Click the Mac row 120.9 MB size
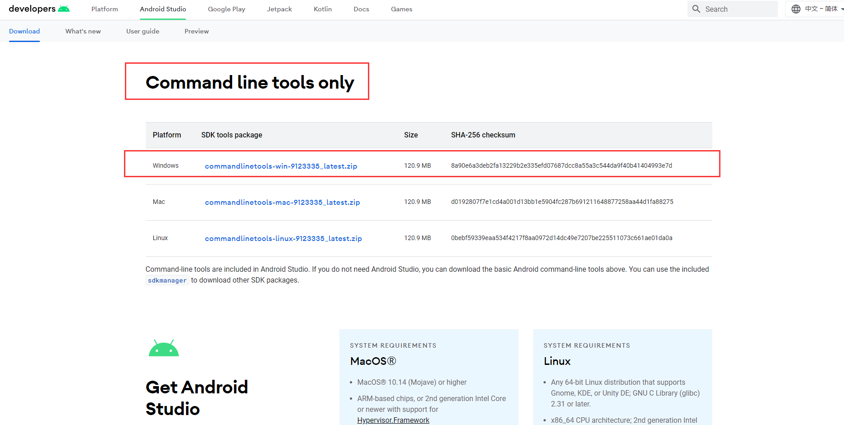This screenshot has height=425, width=844. tap(417, 202)
